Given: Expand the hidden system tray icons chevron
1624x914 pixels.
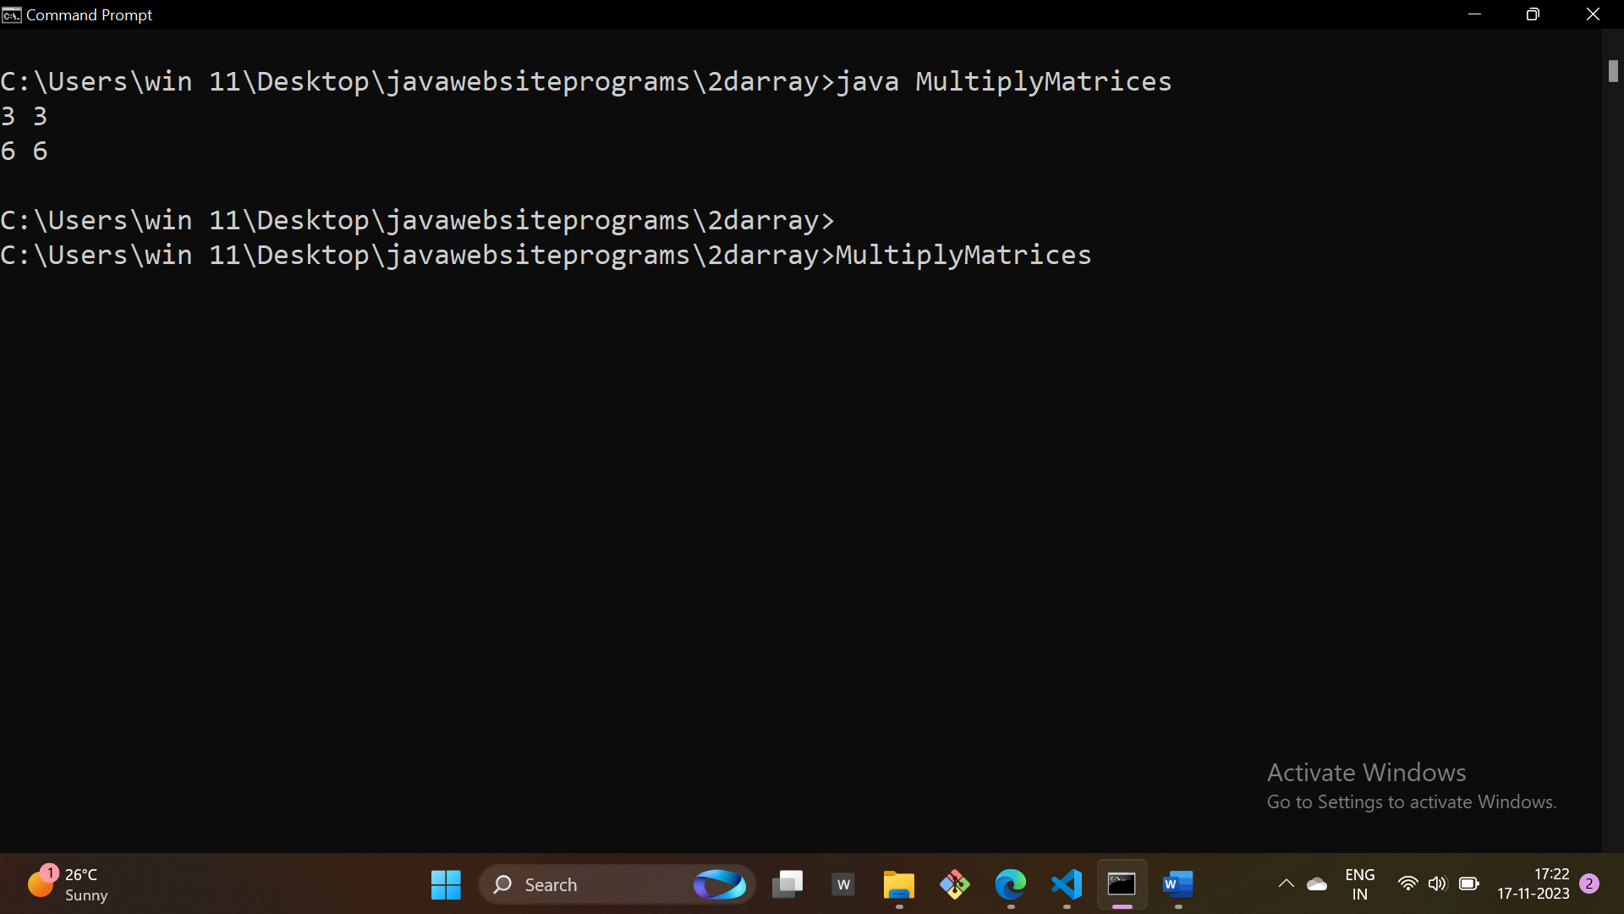Looking at the screenshot, I should 1286,884.
